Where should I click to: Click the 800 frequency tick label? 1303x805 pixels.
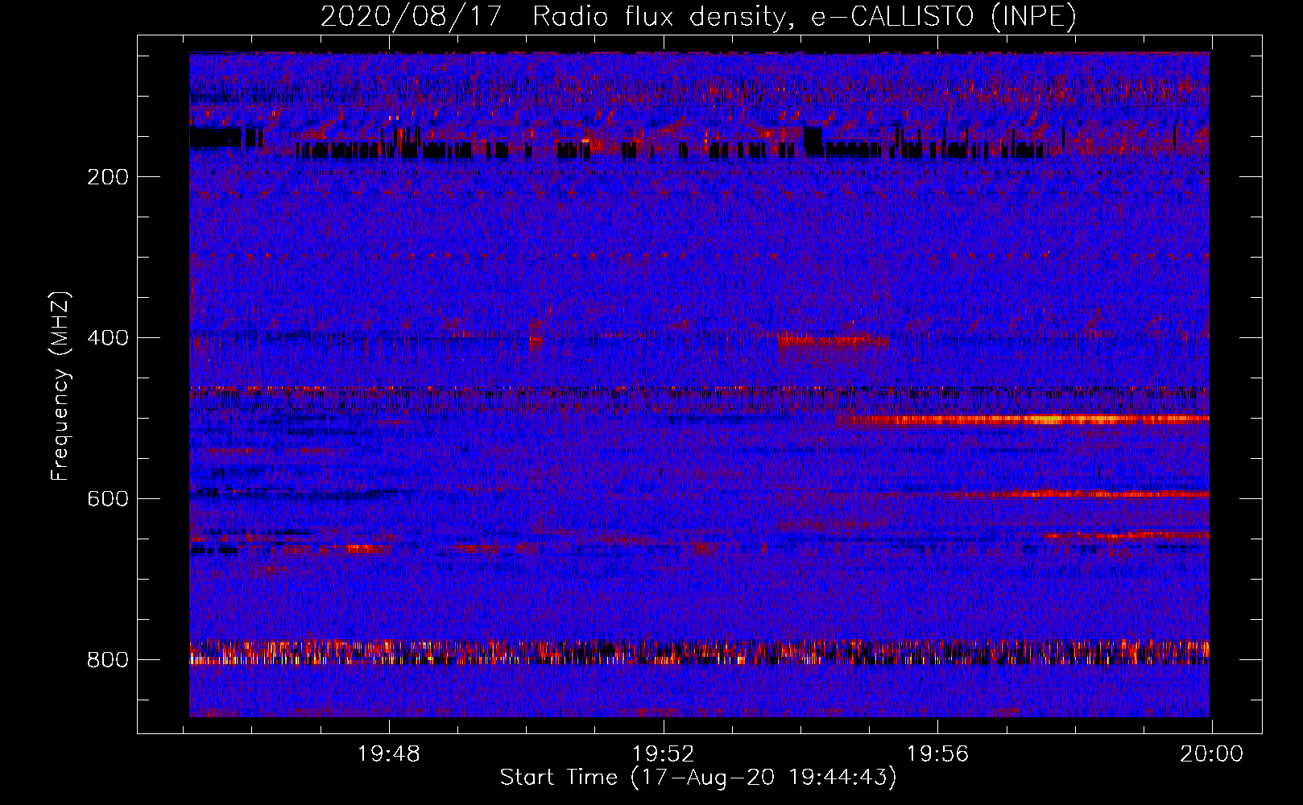coord(108,660)
